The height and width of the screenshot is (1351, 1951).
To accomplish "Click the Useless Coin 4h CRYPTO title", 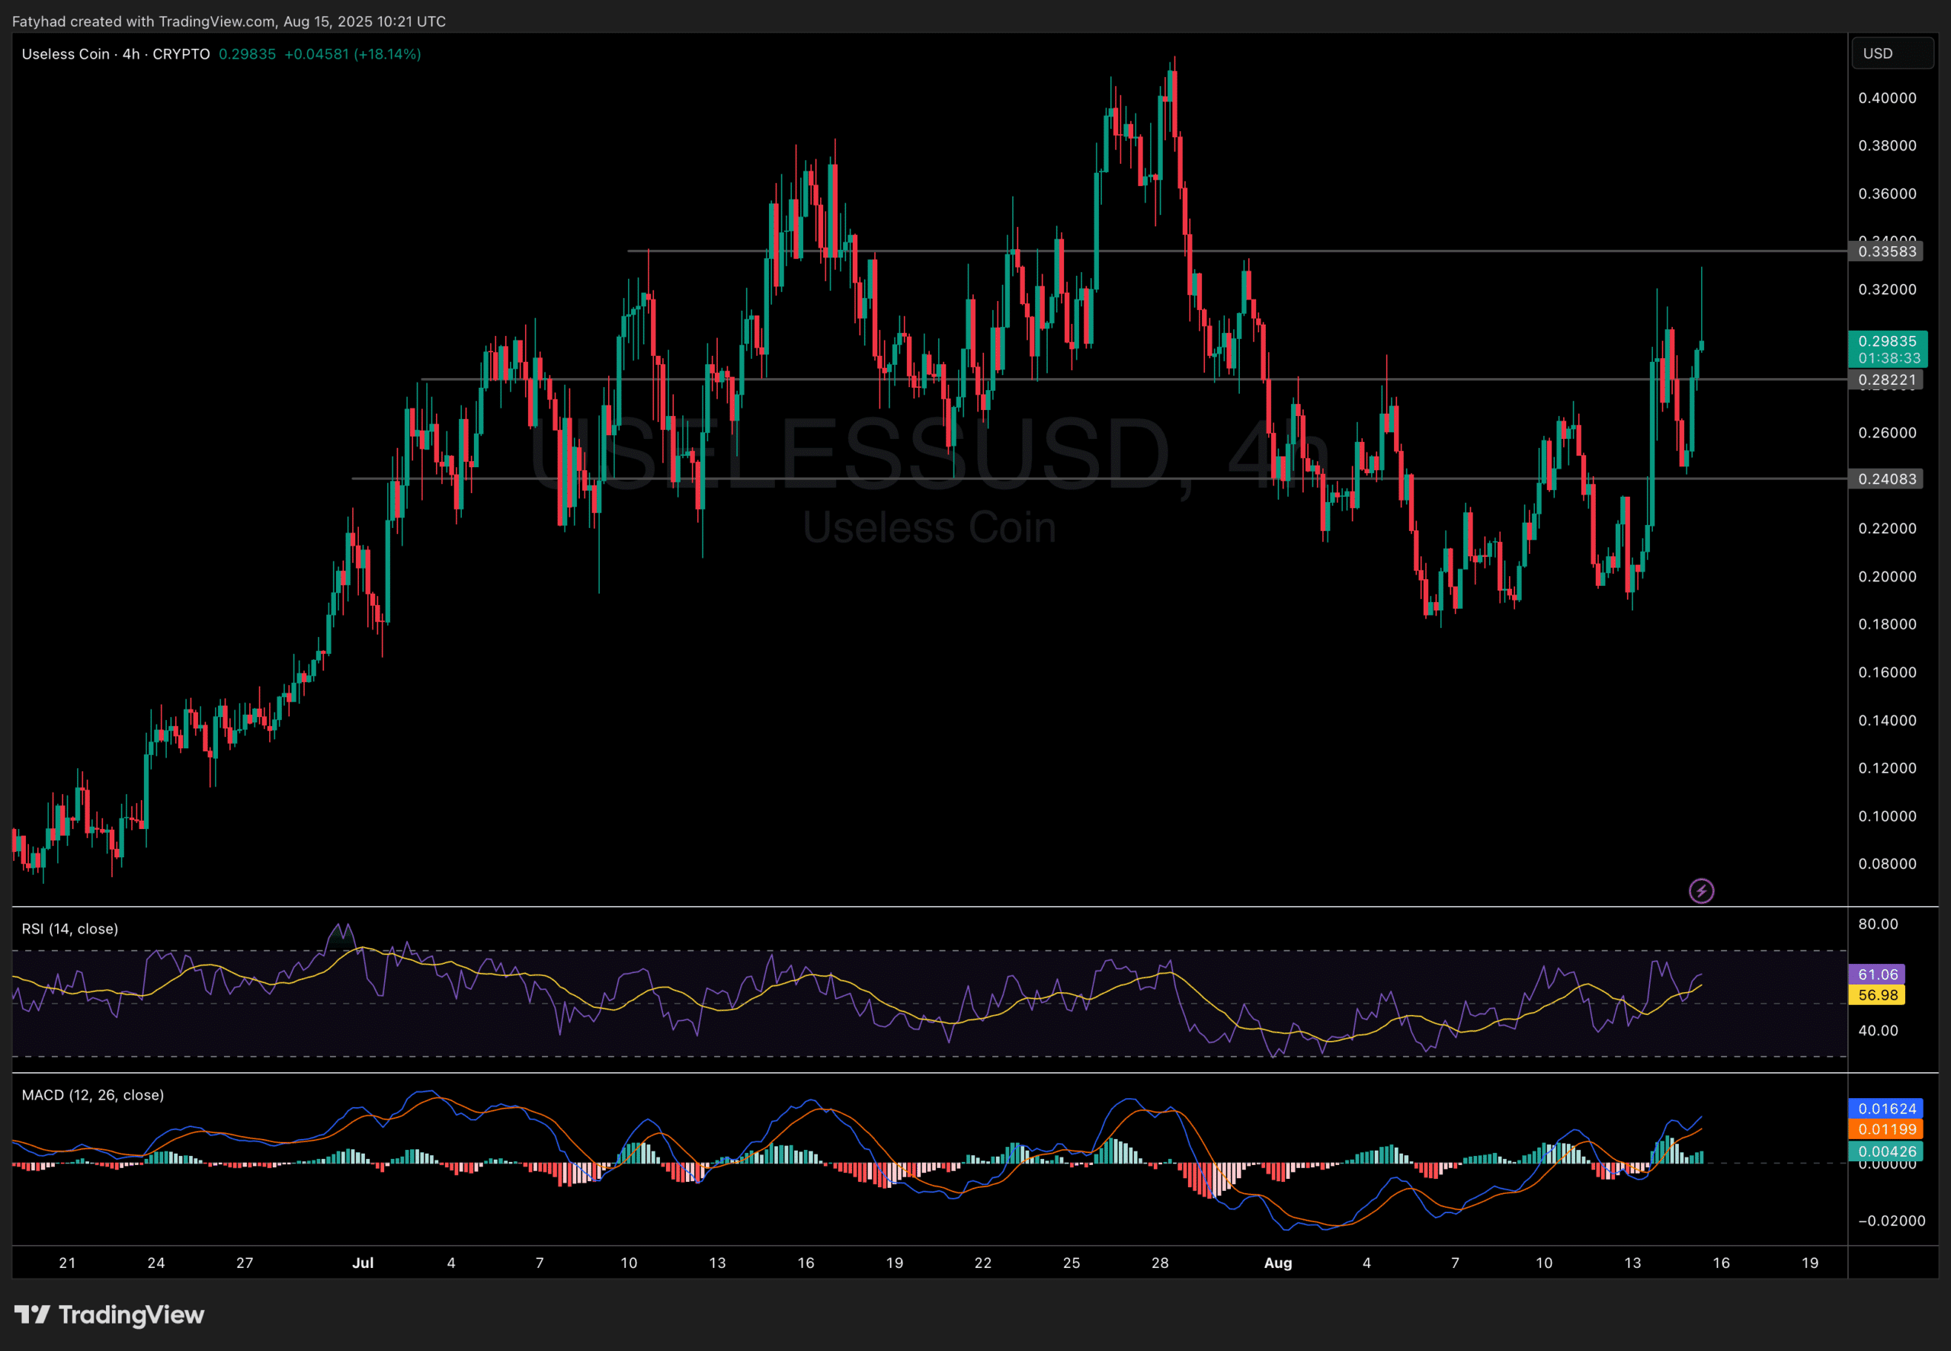I will tap(116, 54).
